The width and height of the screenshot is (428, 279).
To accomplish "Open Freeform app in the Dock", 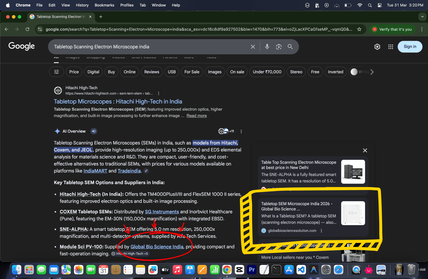I will [x=153, y=270].
